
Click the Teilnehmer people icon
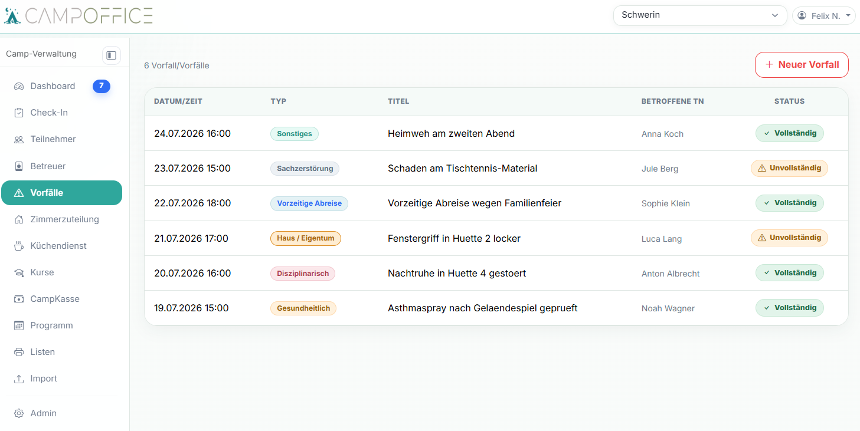[x=19, y=140]
